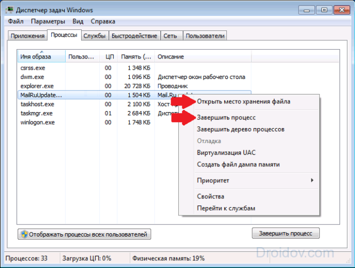This screenshot has width=355, height=268.
Task: Click Загрузка ЦП: 0% status entry
Action: tap(87, 259)
